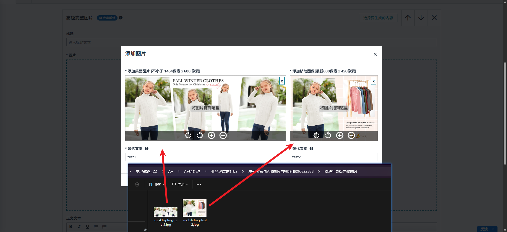Select the desktopImg-test1.jpg file thumbnail
Screen dimensions: 507x232
pyautogui.click(x=166, y=212)
